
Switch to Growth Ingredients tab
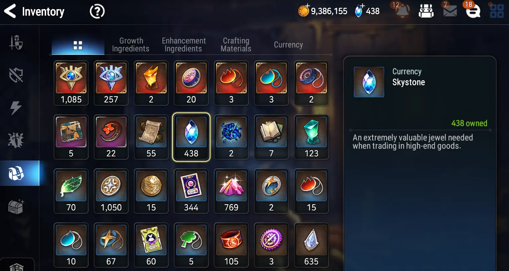point(131,45)
